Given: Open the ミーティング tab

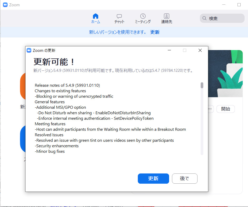Looking at the screenshot, I should pos(143,19).
